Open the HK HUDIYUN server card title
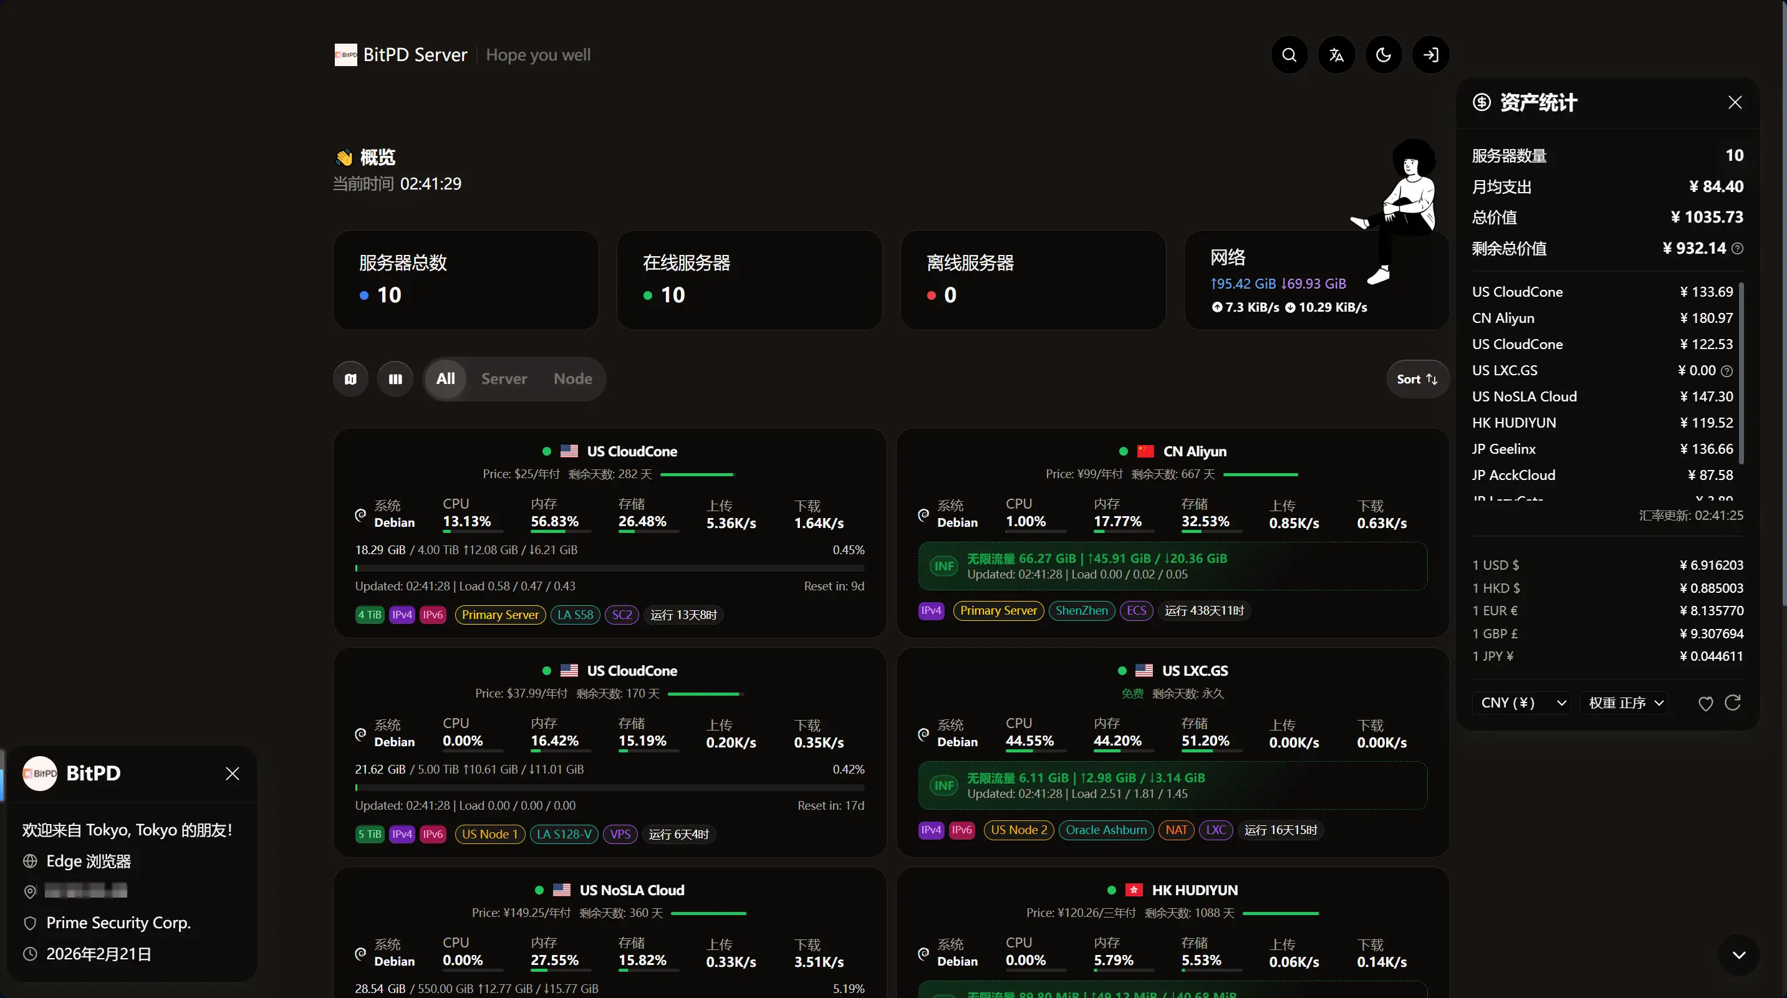1787x998 pixels. 1195,891
